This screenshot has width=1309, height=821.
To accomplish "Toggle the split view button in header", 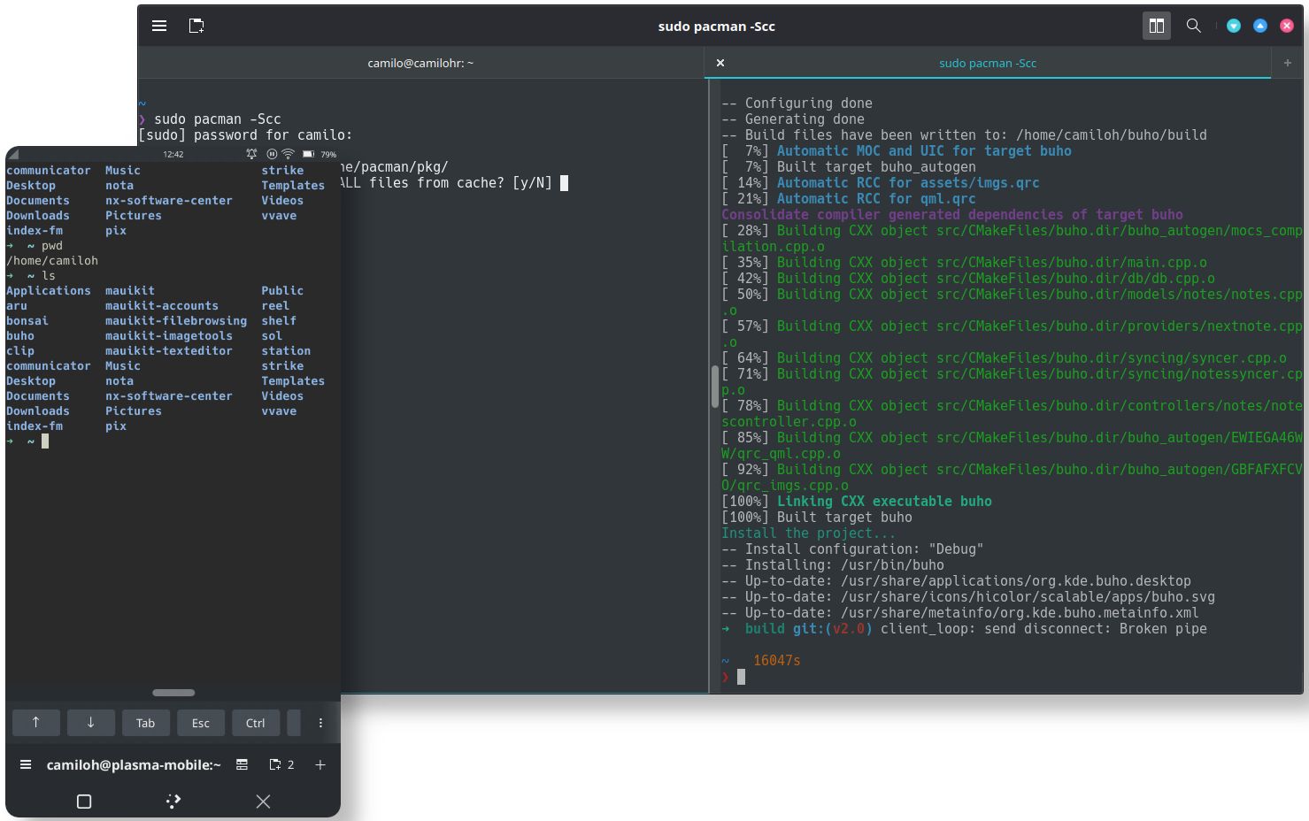I will [x=1156, y=26].
